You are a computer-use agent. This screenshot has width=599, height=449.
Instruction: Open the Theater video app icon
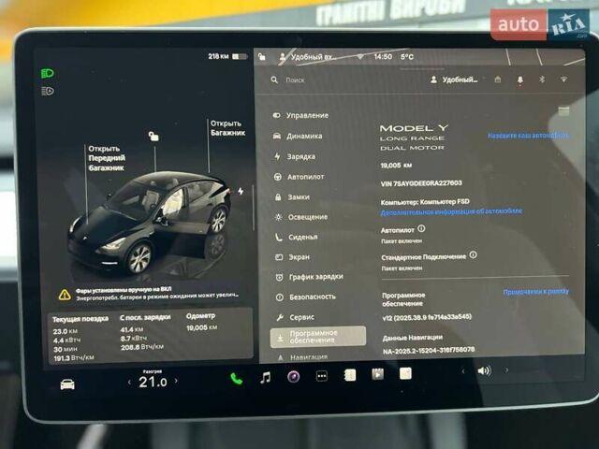click(x=377, y=374)
